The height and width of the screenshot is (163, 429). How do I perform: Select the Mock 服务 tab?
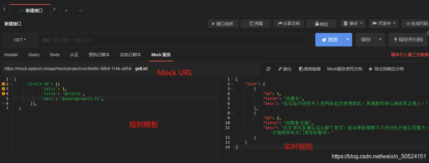pos(161,55)
